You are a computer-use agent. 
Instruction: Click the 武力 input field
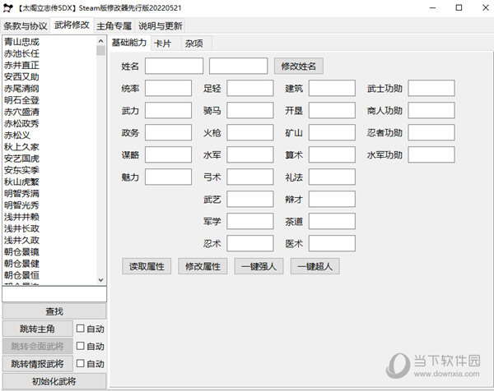click(168, 110)
